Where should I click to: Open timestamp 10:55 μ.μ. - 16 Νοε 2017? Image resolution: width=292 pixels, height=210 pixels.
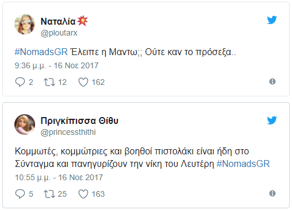(59, 177)
